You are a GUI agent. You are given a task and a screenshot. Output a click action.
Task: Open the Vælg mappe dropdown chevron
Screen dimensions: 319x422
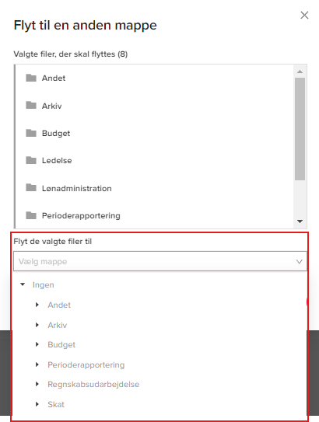click(299, 262)
